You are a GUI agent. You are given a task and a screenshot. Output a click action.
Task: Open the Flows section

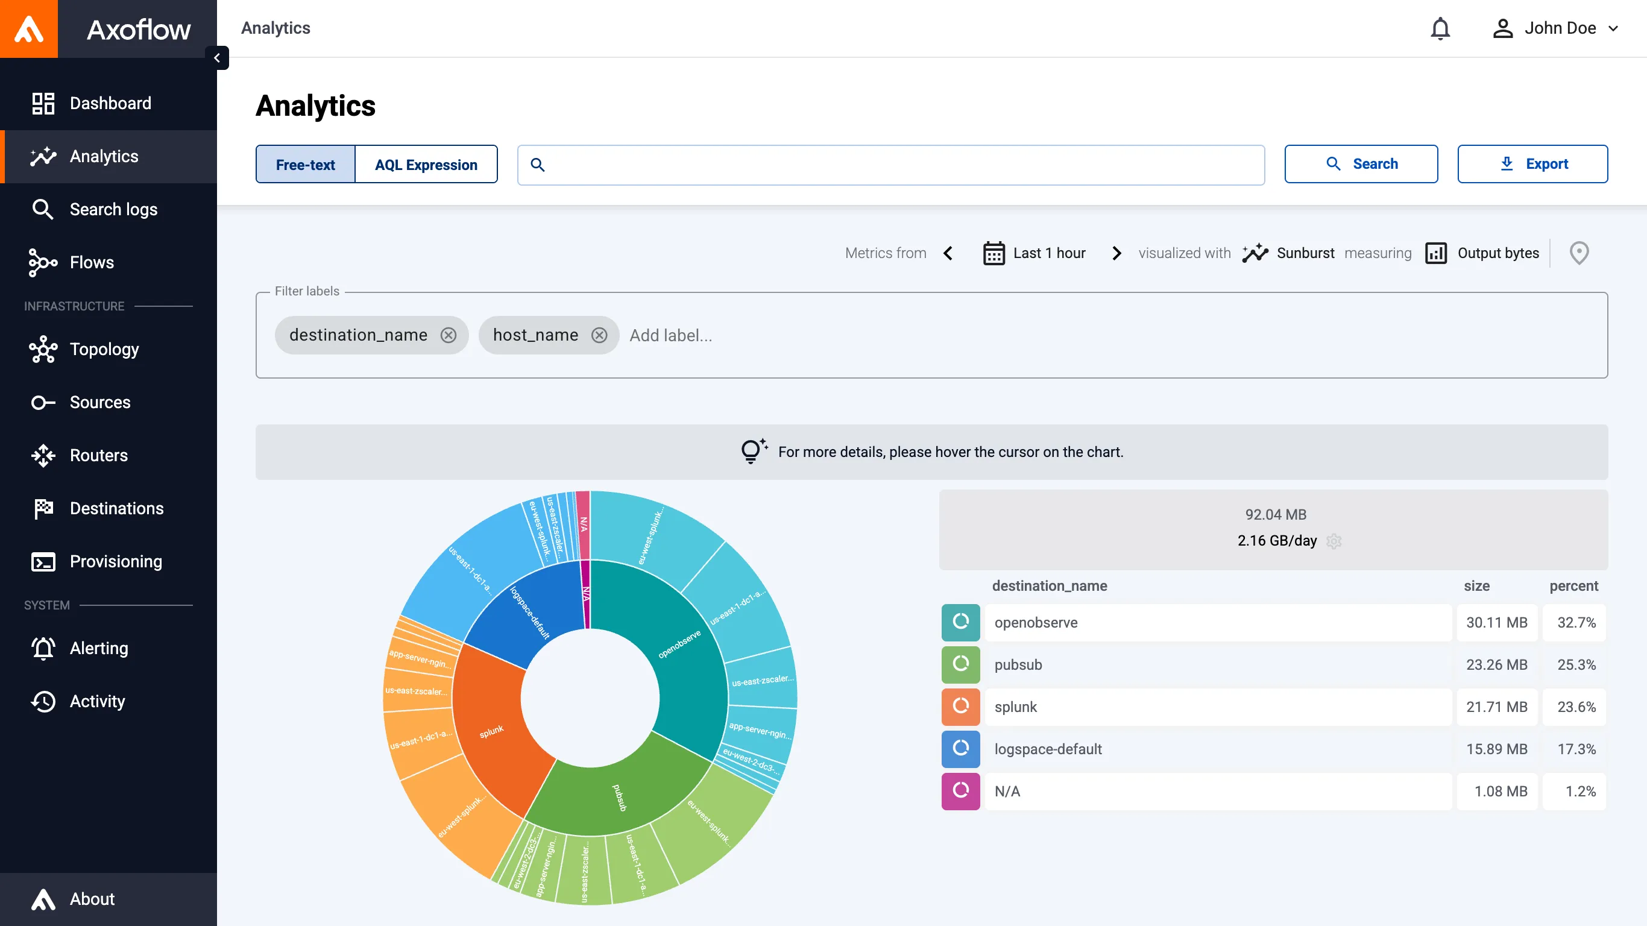point(92,262)
